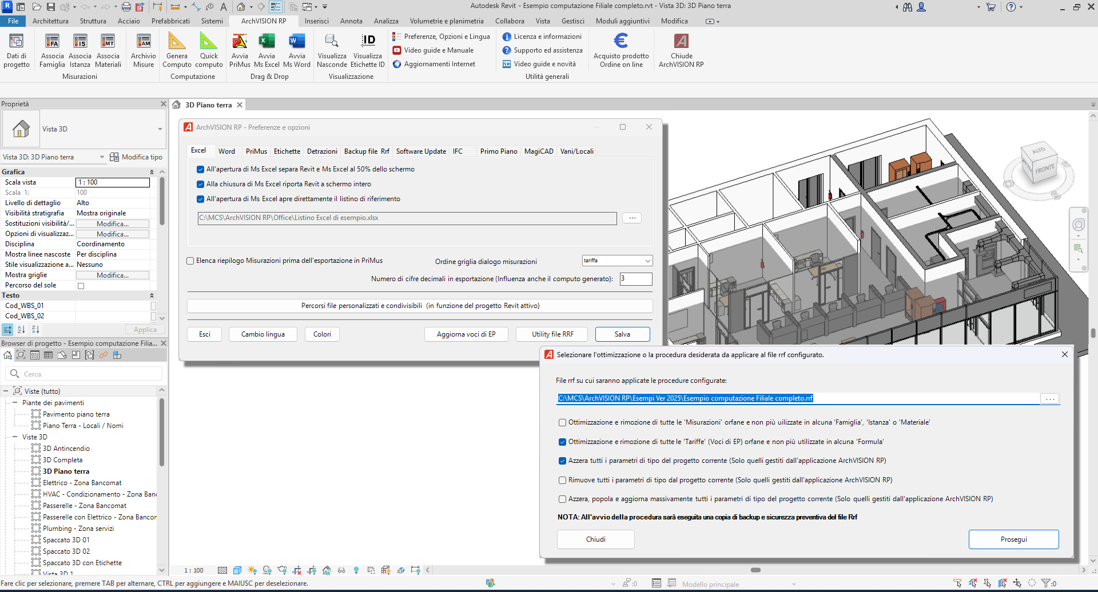Viewport: 1098px width, 592px height.
Task: Open Dati di progetto tool
Action: coord(17,50)
